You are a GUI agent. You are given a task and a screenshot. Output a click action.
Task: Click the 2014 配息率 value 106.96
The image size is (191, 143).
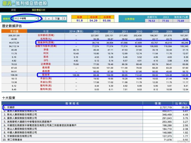click(76, 75)
